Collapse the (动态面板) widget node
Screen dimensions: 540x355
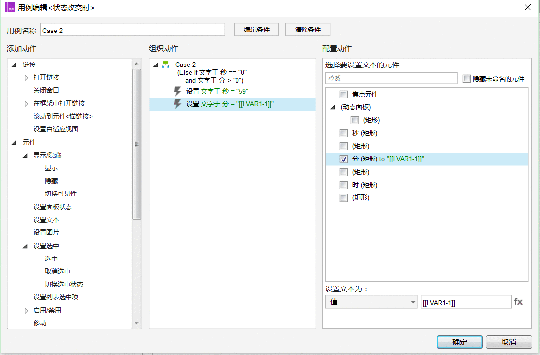pos(333,107)
